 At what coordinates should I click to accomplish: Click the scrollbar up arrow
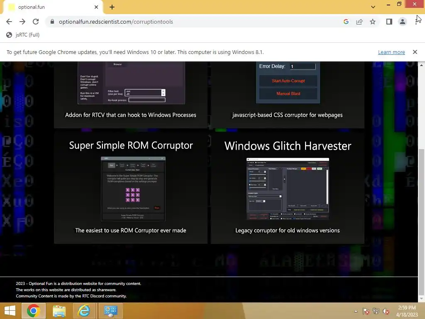[421, 65]
